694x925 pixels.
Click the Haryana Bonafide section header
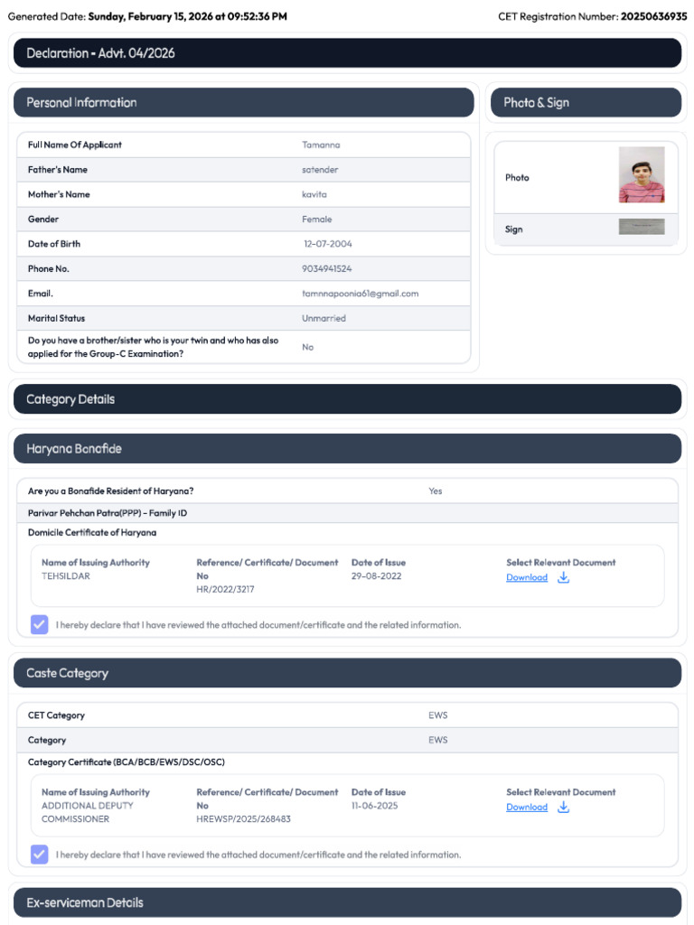click(348, 449)
